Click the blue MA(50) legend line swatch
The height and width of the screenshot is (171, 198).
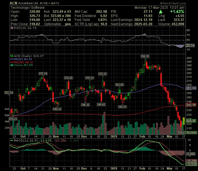(12, 59)
